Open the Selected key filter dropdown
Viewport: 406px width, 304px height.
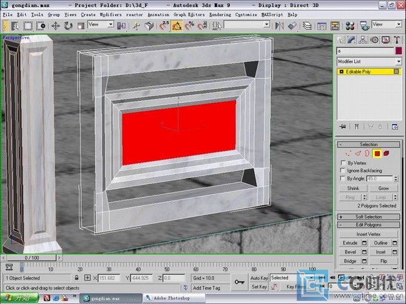tap(292, 278)
